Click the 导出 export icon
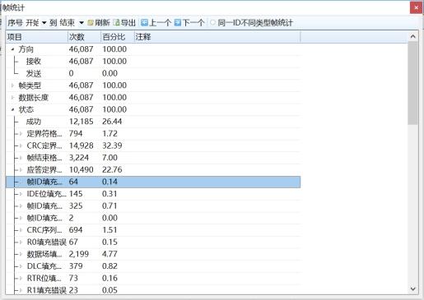Screen dimensions: 424x300 pyautogui.click(x=116, y=23)
